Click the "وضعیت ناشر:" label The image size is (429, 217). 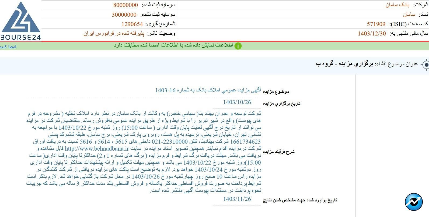(161, 34)
